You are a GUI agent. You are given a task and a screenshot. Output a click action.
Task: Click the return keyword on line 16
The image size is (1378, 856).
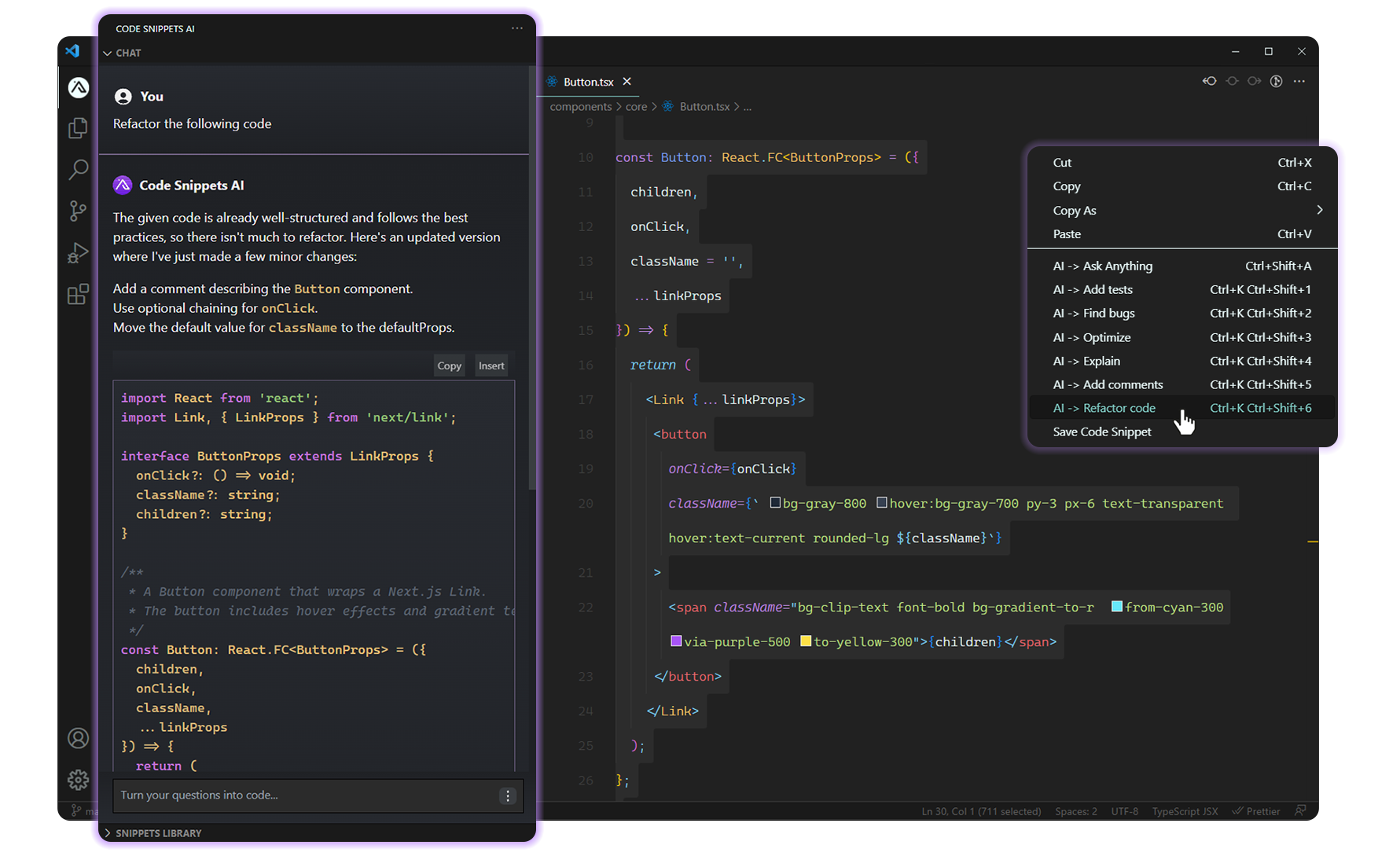coord(652,365)
